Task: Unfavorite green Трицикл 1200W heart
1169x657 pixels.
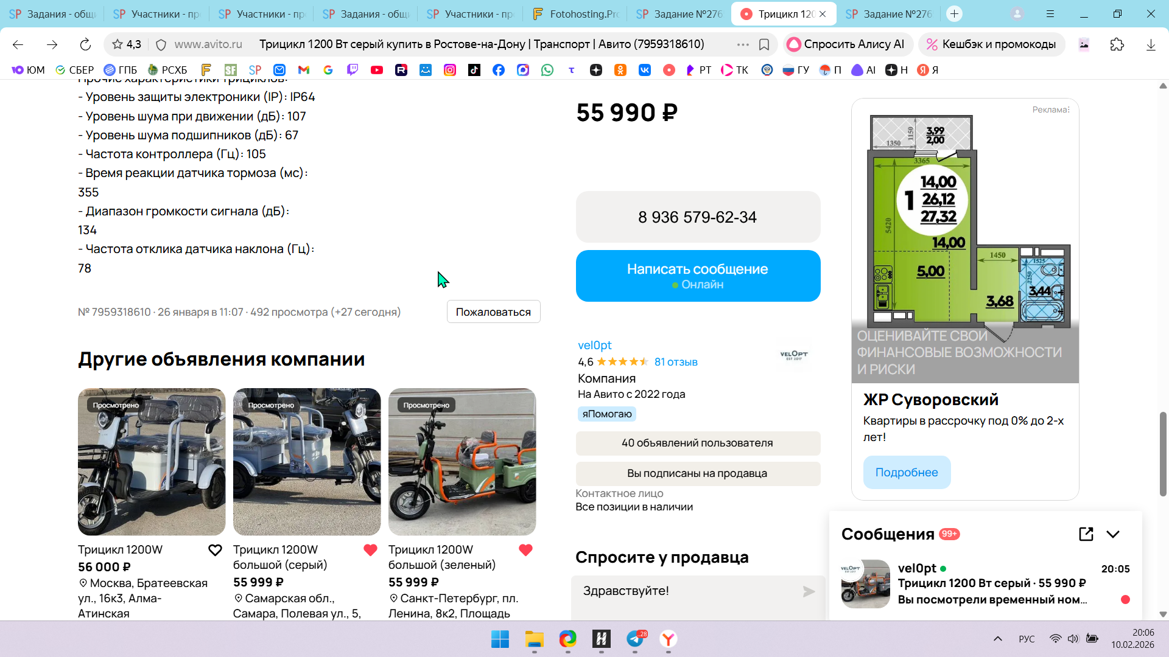Action: pyautogui.click(x=525, y=550)
